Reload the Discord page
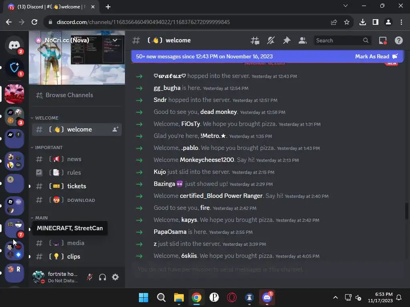The image size is (410, 307). (34, 22)
